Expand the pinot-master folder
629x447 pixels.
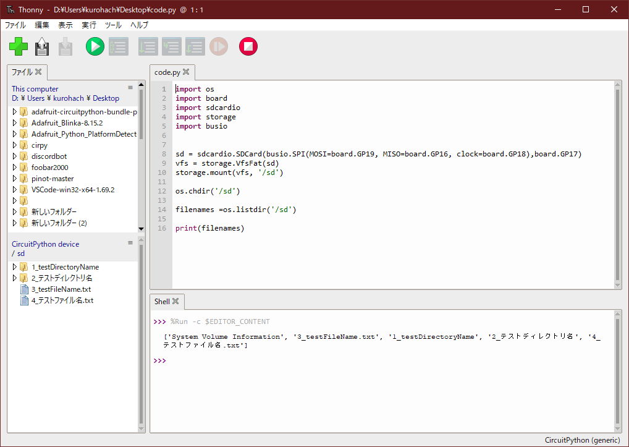15,179
